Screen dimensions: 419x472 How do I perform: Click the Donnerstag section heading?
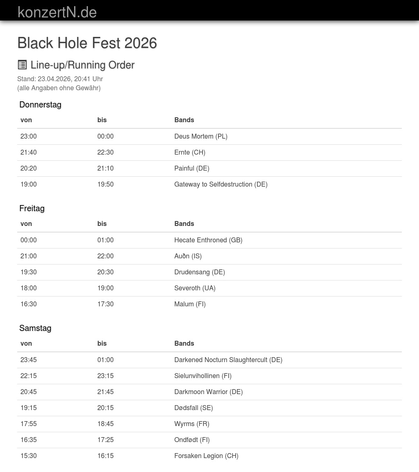point(40,105)
